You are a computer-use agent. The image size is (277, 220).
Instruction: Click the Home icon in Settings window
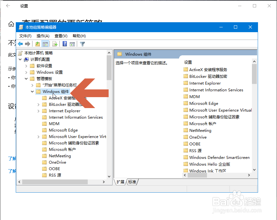(11, 24)
